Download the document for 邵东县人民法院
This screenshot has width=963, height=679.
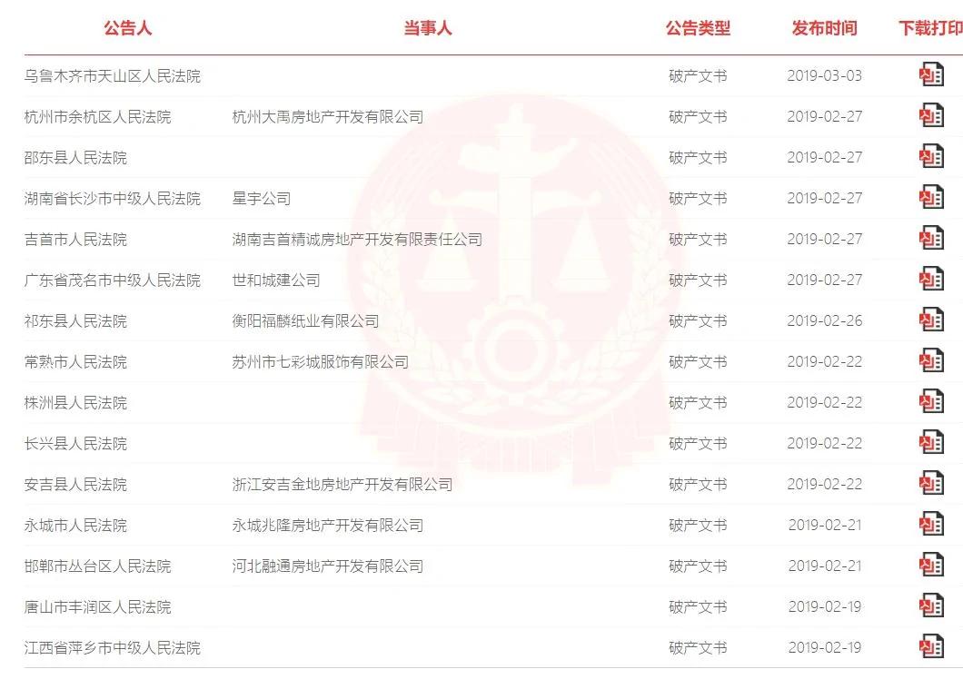pos(931,156)
